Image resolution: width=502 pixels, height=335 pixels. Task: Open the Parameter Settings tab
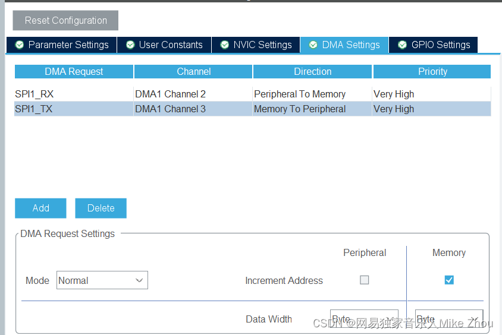click(62, 45)
